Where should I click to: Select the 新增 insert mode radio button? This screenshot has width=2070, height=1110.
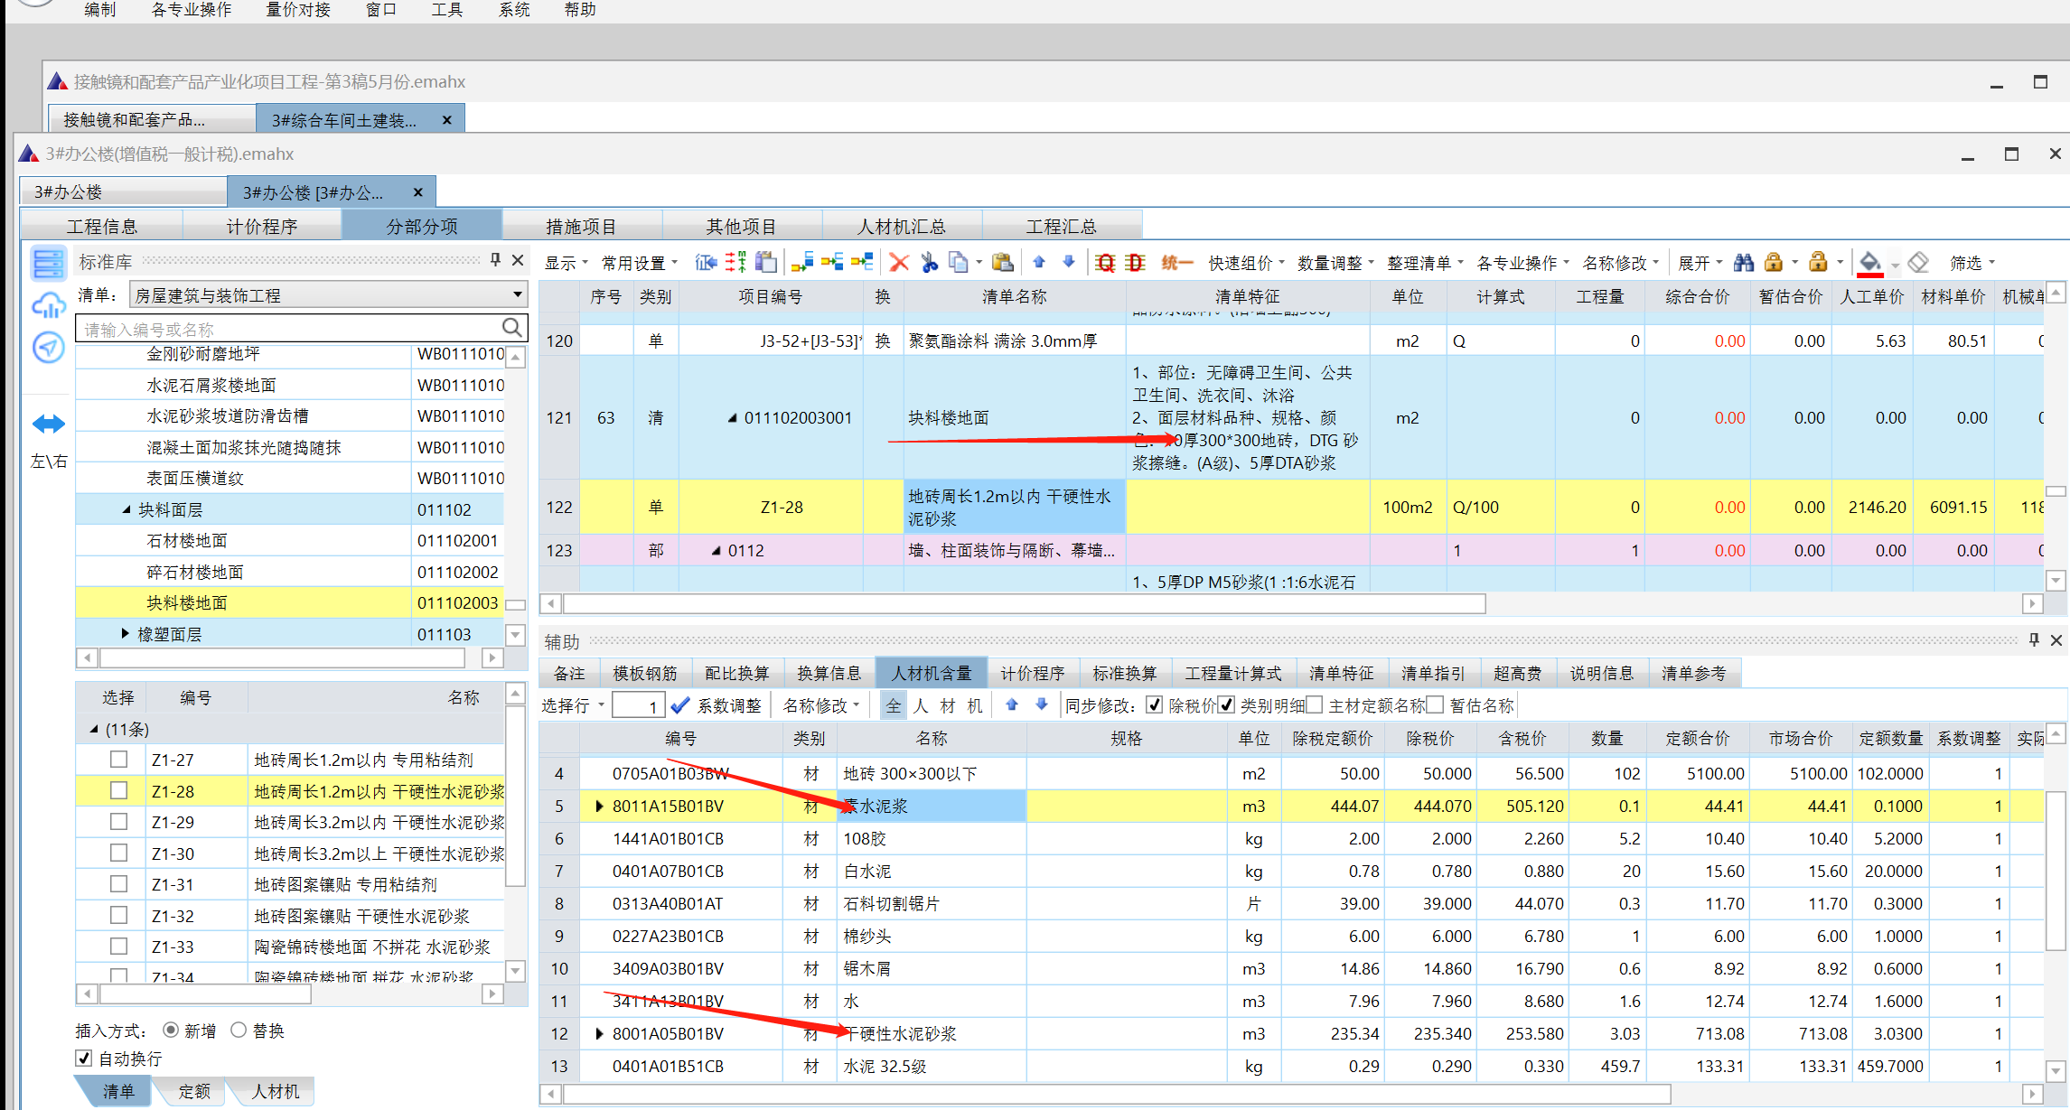(x=171, y=1031)
